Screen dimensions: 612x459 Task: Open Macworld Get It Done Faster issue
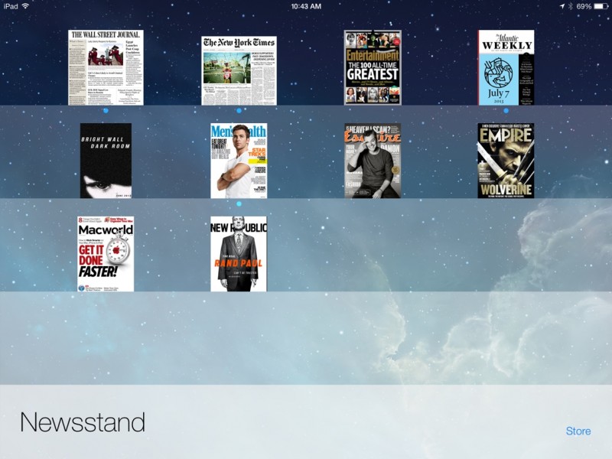coord(106,254)
